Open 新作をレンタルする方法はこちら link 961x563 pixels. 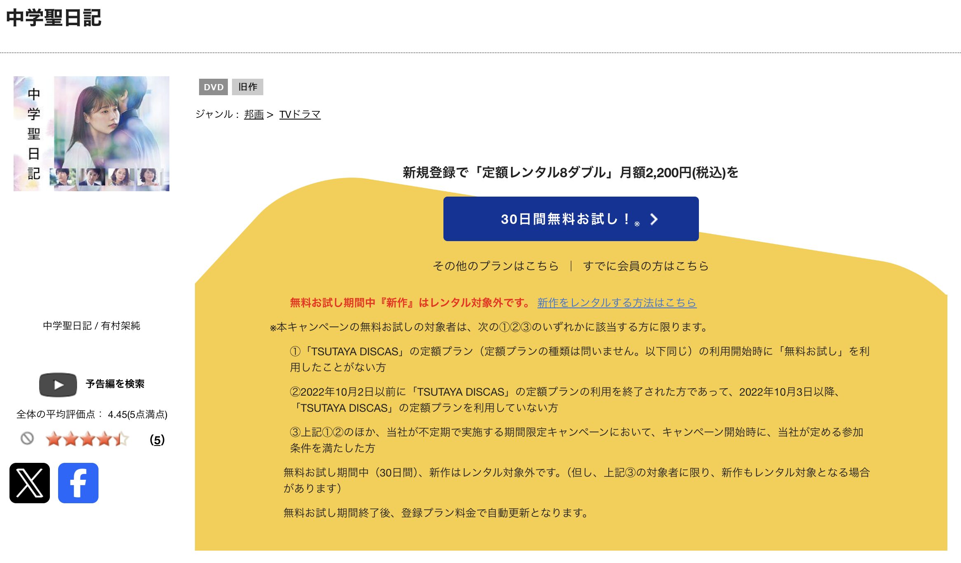pyautogui.click(x=616, y=303)
